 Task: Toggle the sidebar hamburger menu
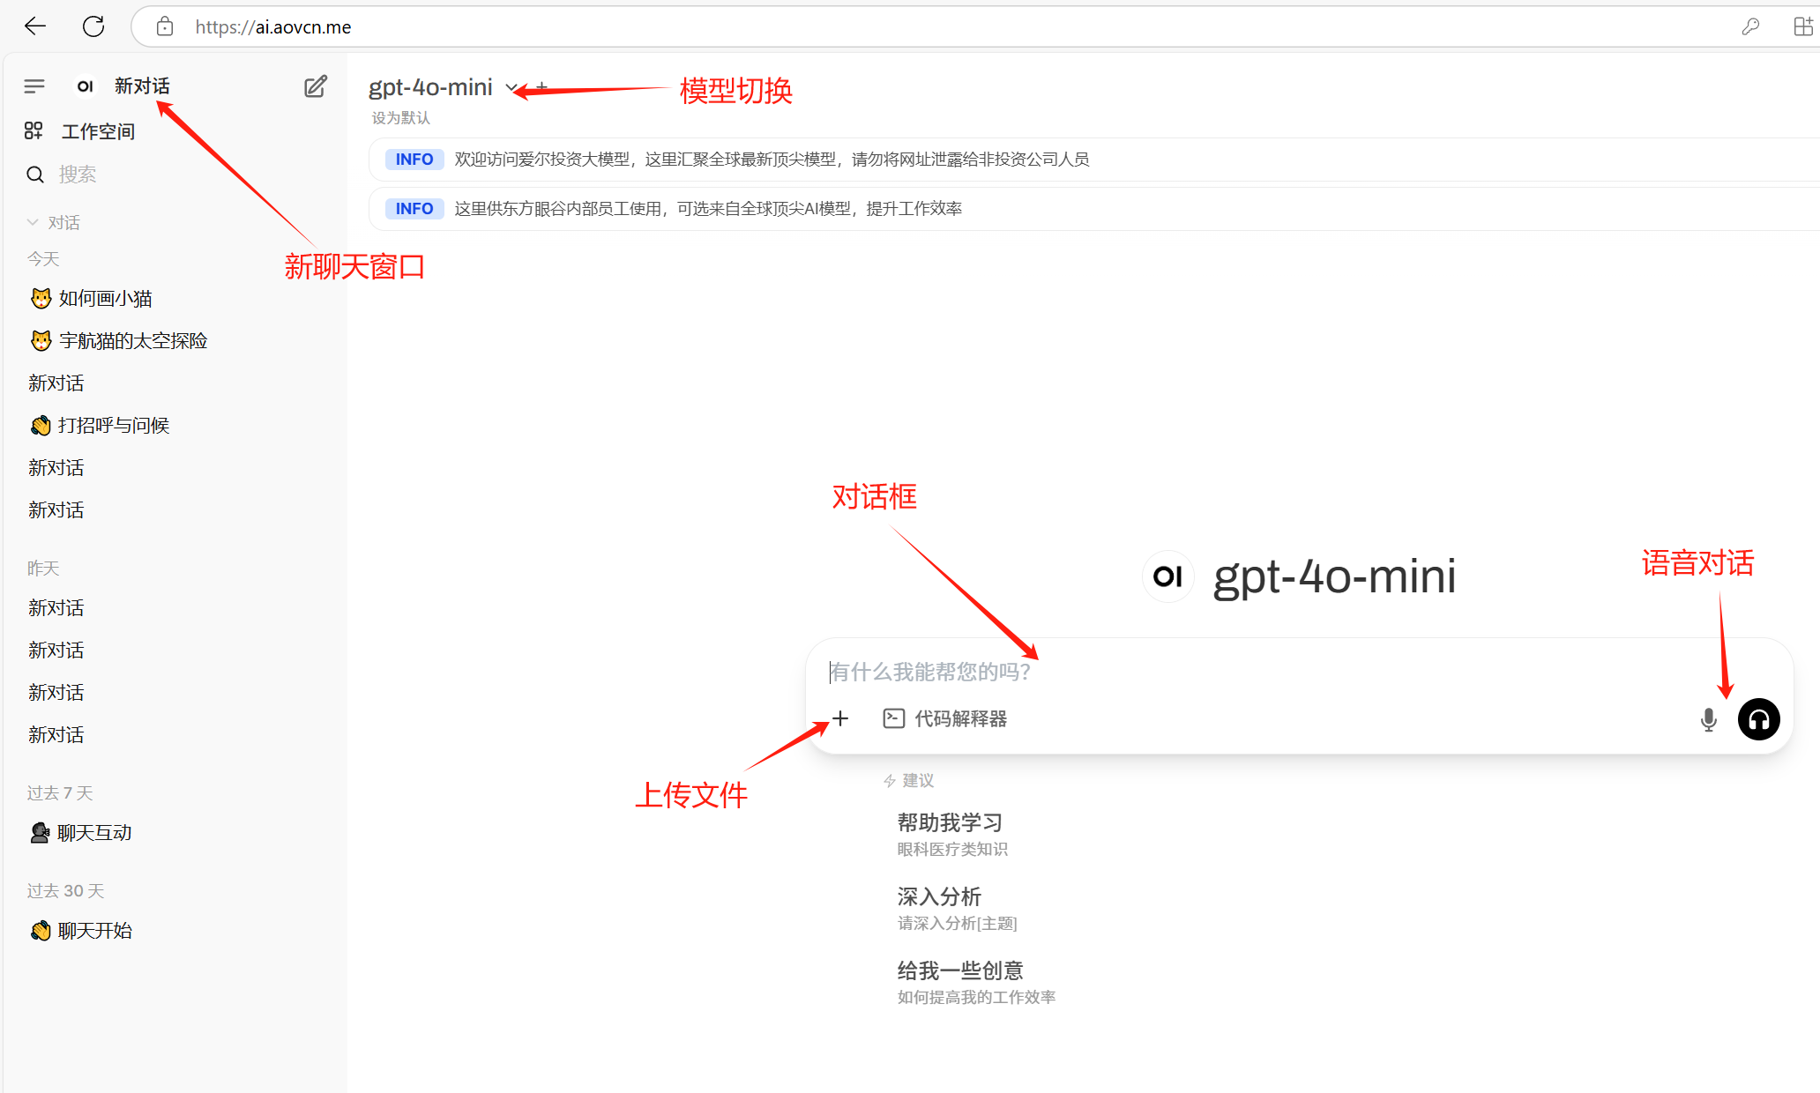point(34,86)
